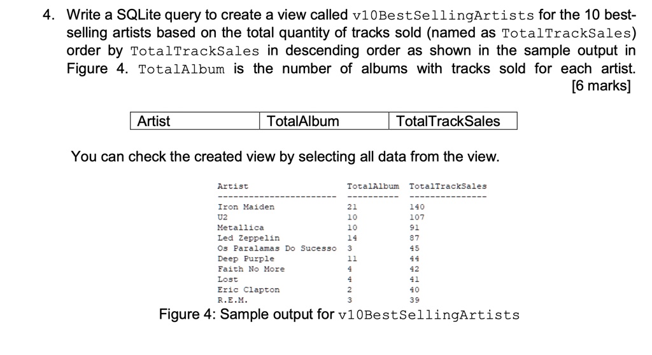
Task: Click the Figure 4 caption text
Action: point(339,314)
